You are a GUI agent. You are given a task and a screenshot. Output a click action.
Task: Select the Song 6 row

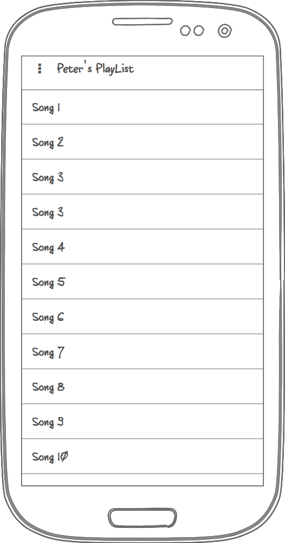coord(142,317)
